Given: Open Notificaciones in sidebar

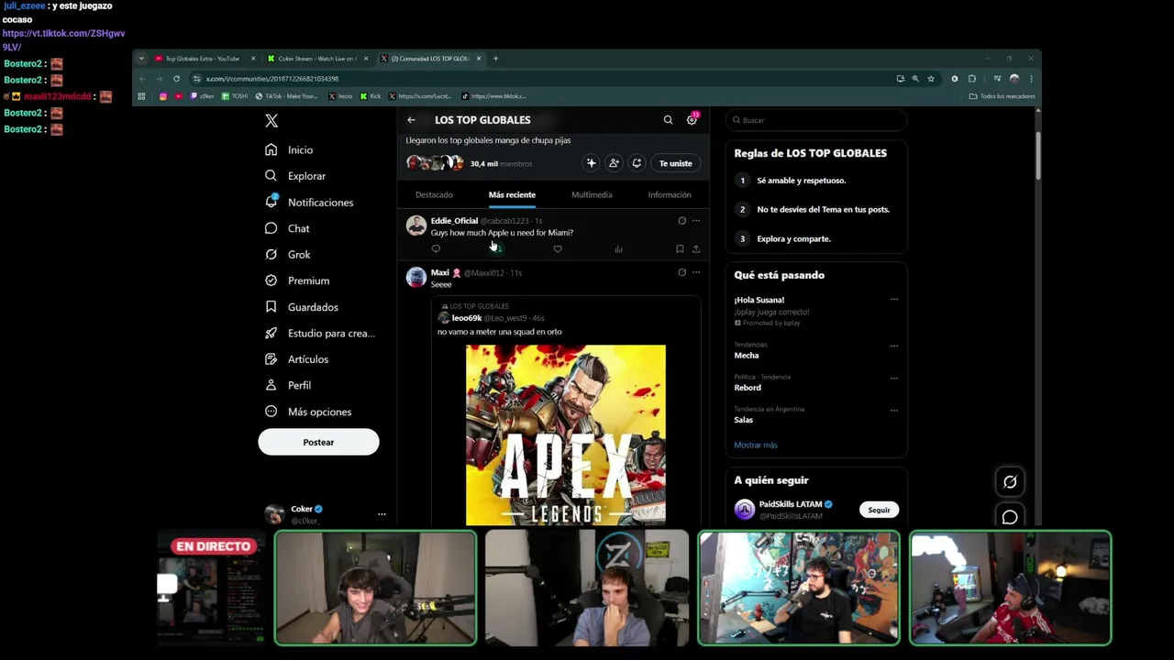Looking at the screenshot, I should (x=309, y=202).
